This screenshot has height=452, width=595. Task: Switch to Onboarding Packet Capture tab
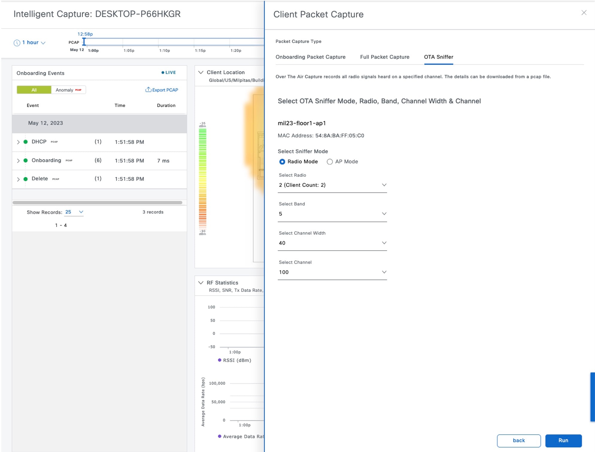pos(310,57)
